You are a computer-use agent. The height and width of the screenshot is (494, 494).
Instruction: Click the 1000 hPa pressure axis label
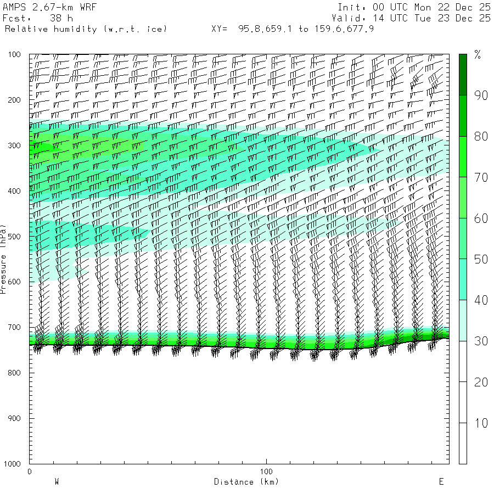pos(12,464)
